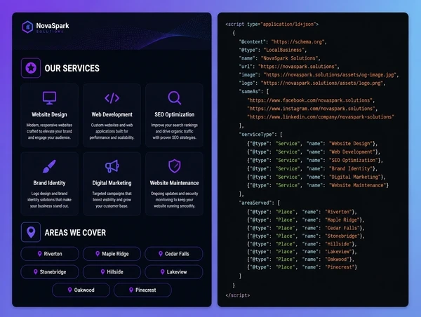Pick the Hillside area pill

pos(112,272)
